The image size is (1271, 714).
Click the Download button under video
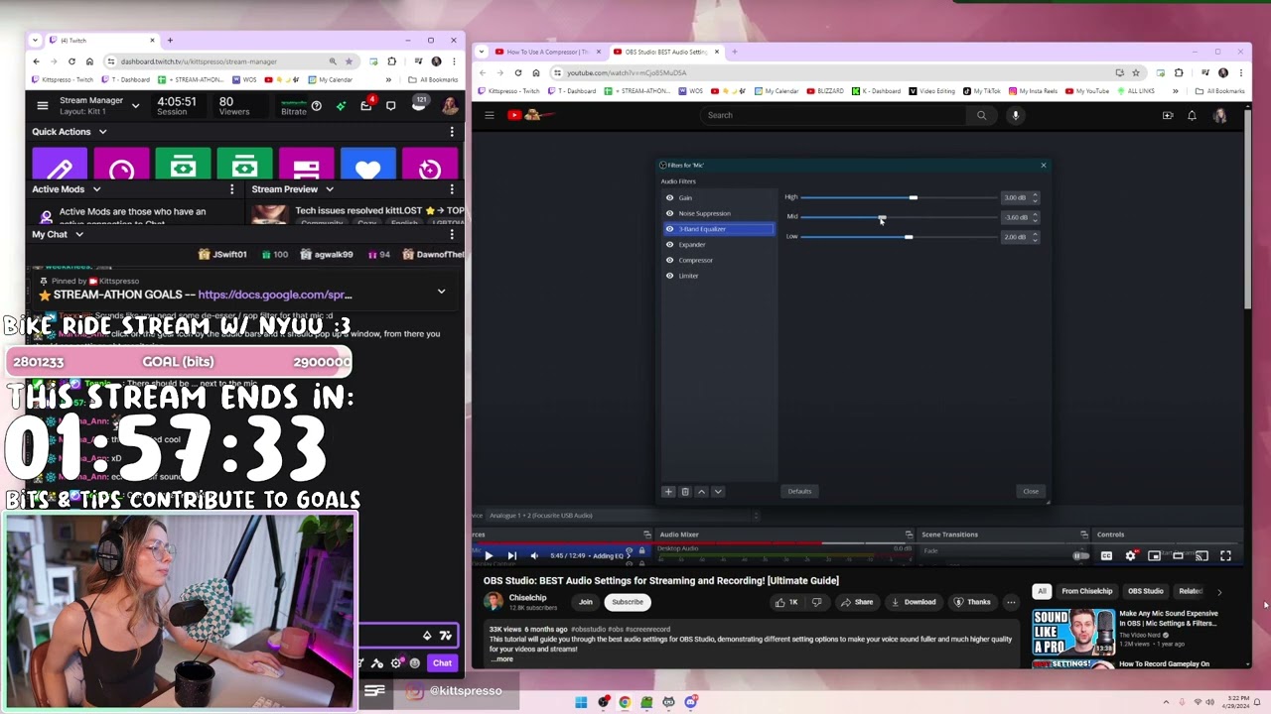[914, 602]
